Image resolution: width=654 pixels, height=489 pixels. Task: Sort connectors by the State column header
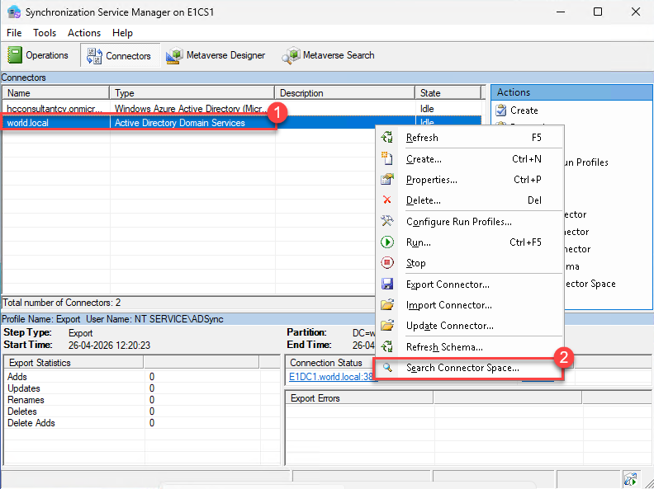tap(448, 93)
